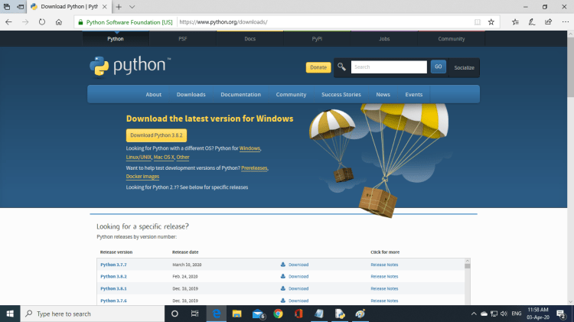
Task: Click the volume speaker tray icon
Action: [x=504, y=314]
